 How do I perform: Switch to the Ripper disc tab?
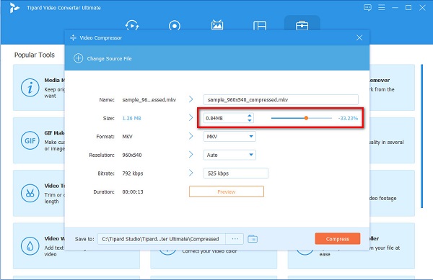pyautogui.click(x=175, y=26)
